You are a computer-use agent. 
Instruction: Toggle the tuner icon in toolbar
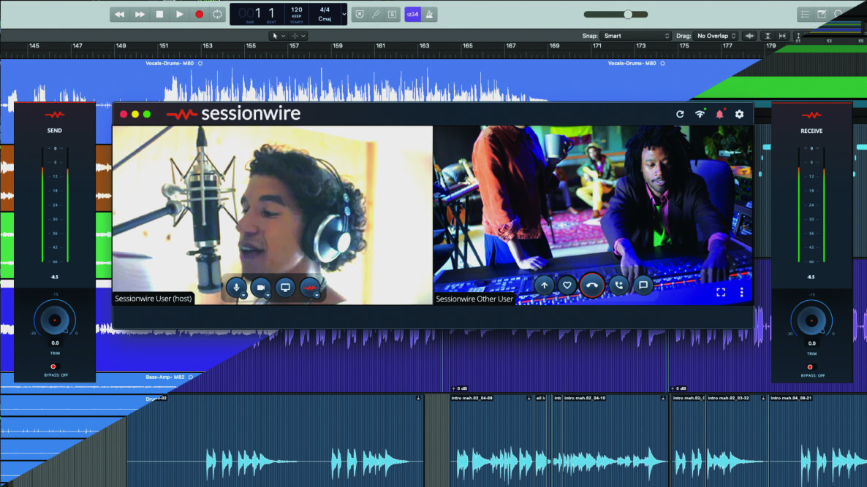[x=376, y=15]
